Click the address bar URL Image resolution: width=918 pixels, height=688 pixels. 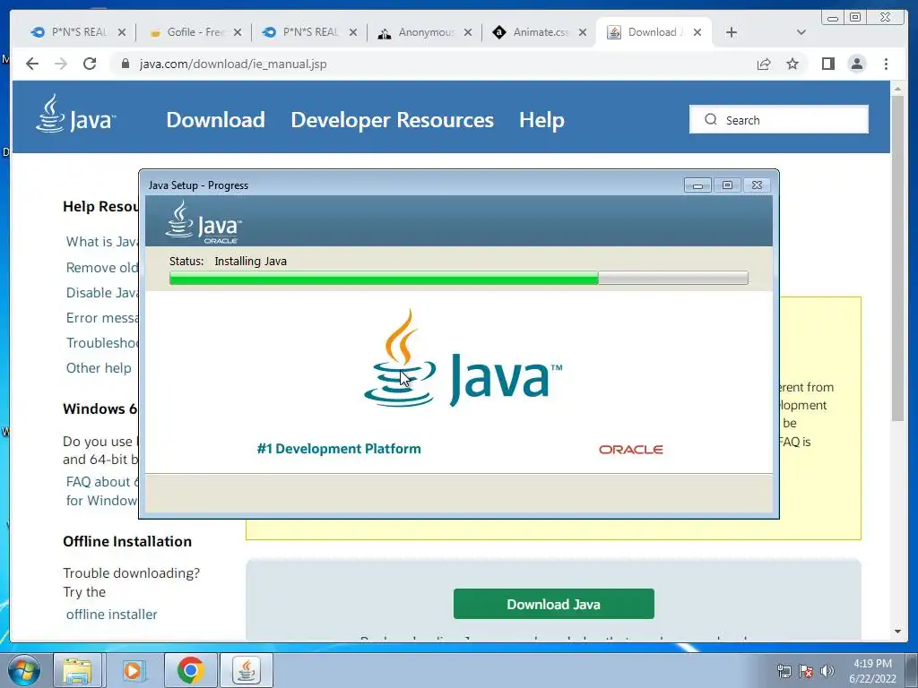click(233, 64)
